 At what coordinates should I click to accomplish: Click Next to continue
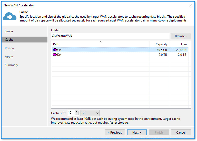coord(137,133)
